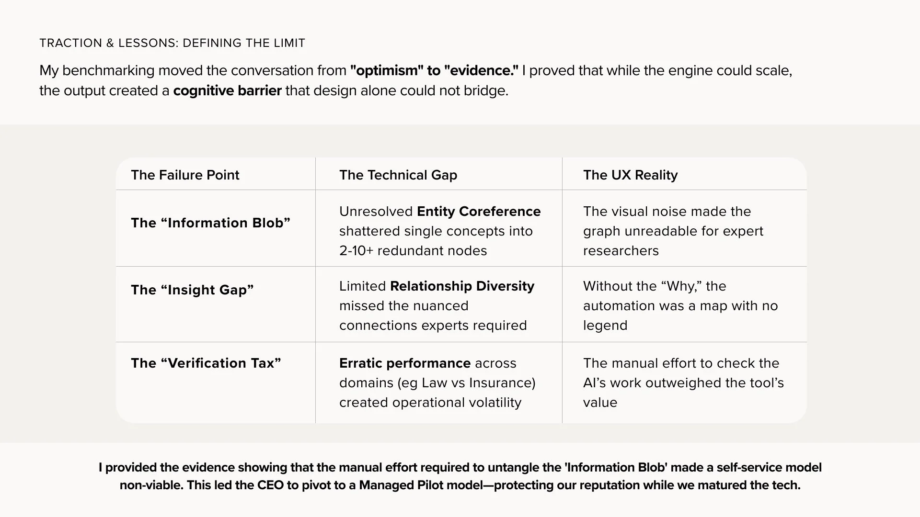The image size is (920, 517).
Task: Click the 'Traction & Lessons: Defining the Limit' heading
Action: click(x=172, y=43)
